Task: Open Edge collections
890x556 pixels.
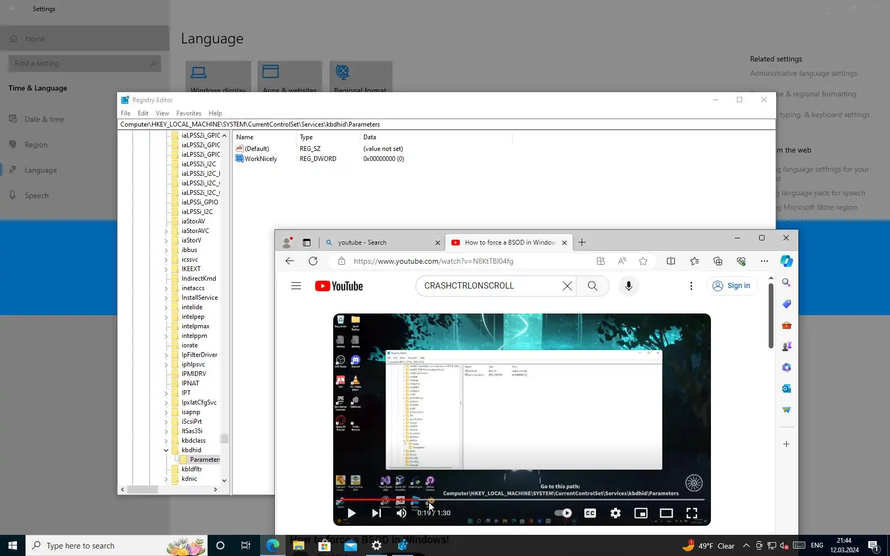Action: pyautogui.click(x=718, y=261)
